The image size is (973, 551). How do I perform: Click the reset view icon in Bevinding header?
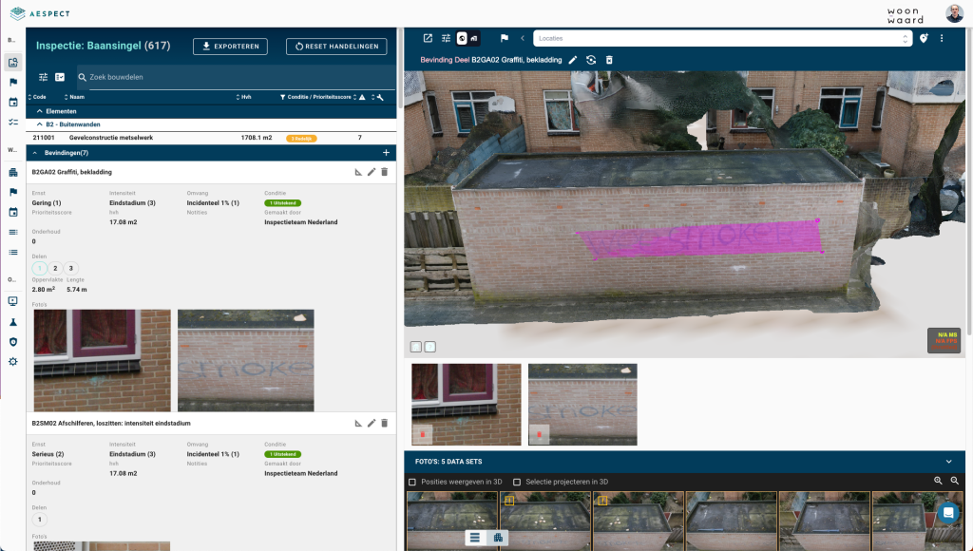(x=591, y=60)
